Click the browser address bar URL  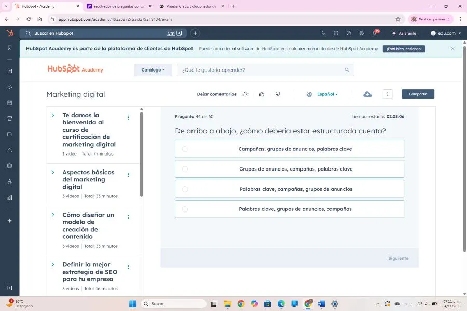pos(115,19)
